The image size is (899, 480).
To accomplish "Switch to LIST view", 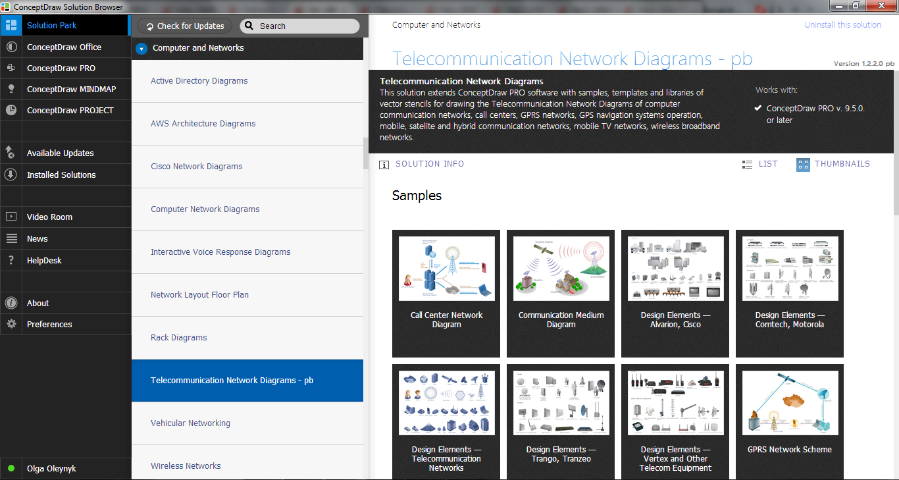I will coord(768,164).
